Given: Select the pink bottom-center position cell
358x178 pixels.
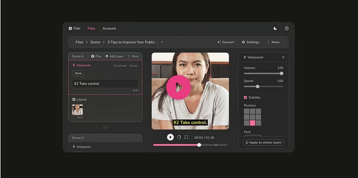Looking at the screenshot, I should 253,123.
